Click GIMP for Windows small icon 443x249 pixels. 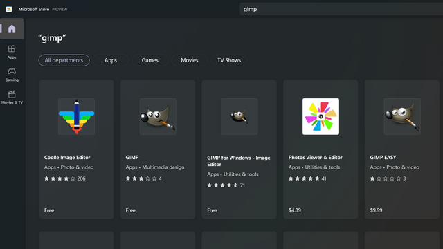(239, 116)
